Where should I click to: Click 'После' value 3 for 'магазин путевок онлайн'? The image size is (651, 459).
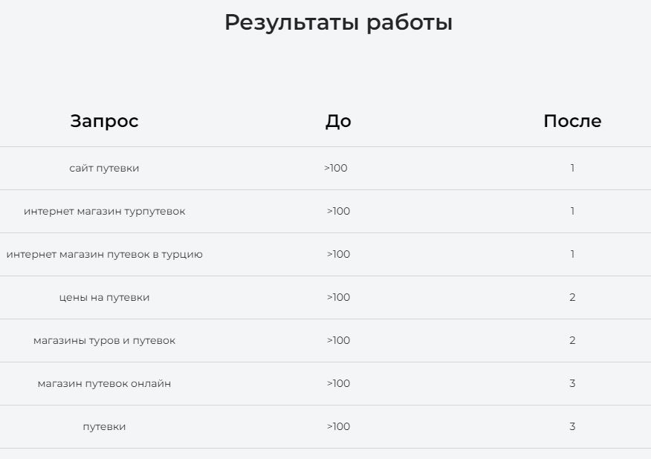(572, 383)
